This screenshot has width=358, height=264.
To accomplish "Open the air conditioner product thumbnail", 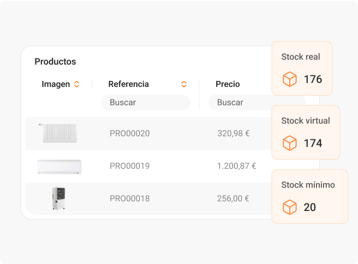I will [x=59, y=166].
